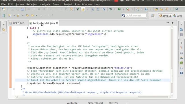Open the Console view icon in right sidebar
Screen dimensions: 185x104
(181, 73)
